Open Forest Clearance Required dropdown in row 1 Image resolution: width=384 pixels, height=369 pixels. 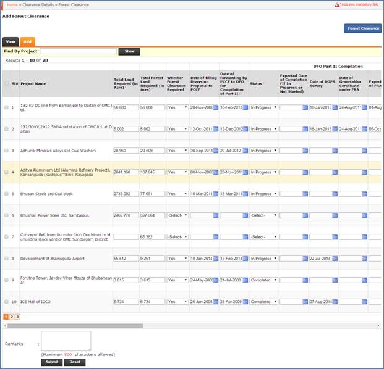coord(177,107)
